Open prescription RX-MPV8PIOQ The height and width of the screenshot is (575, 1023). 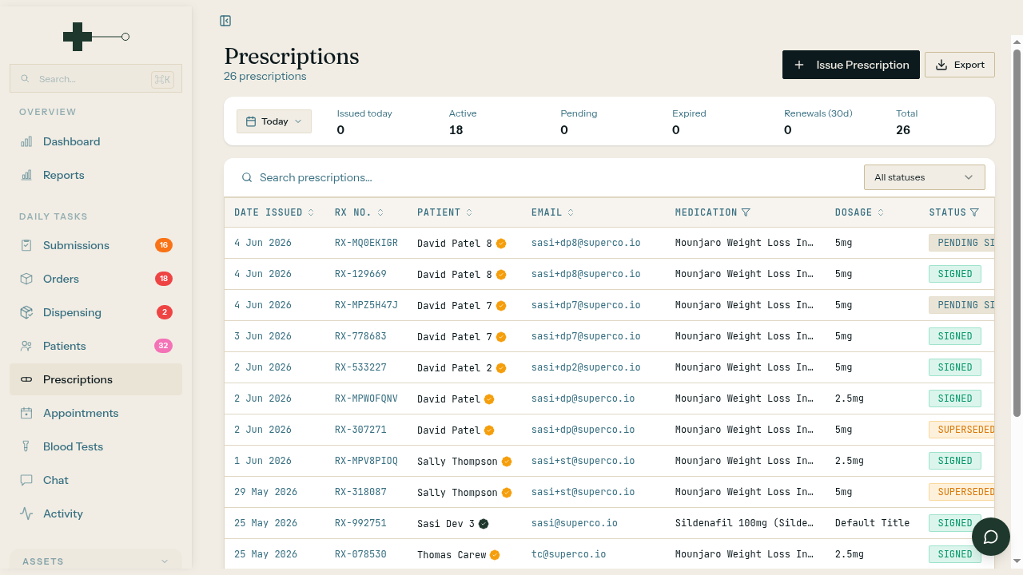pyautogui.click(x=366, y=461)
